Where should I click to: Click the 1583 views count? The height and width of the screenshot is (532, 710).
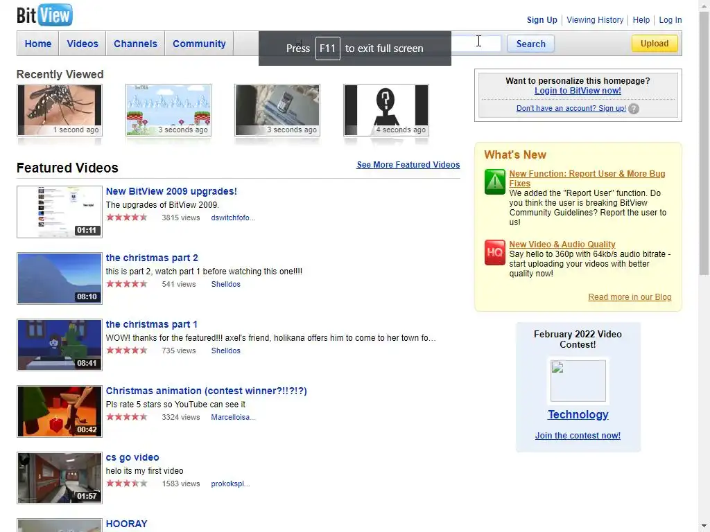tap(181, 484)
